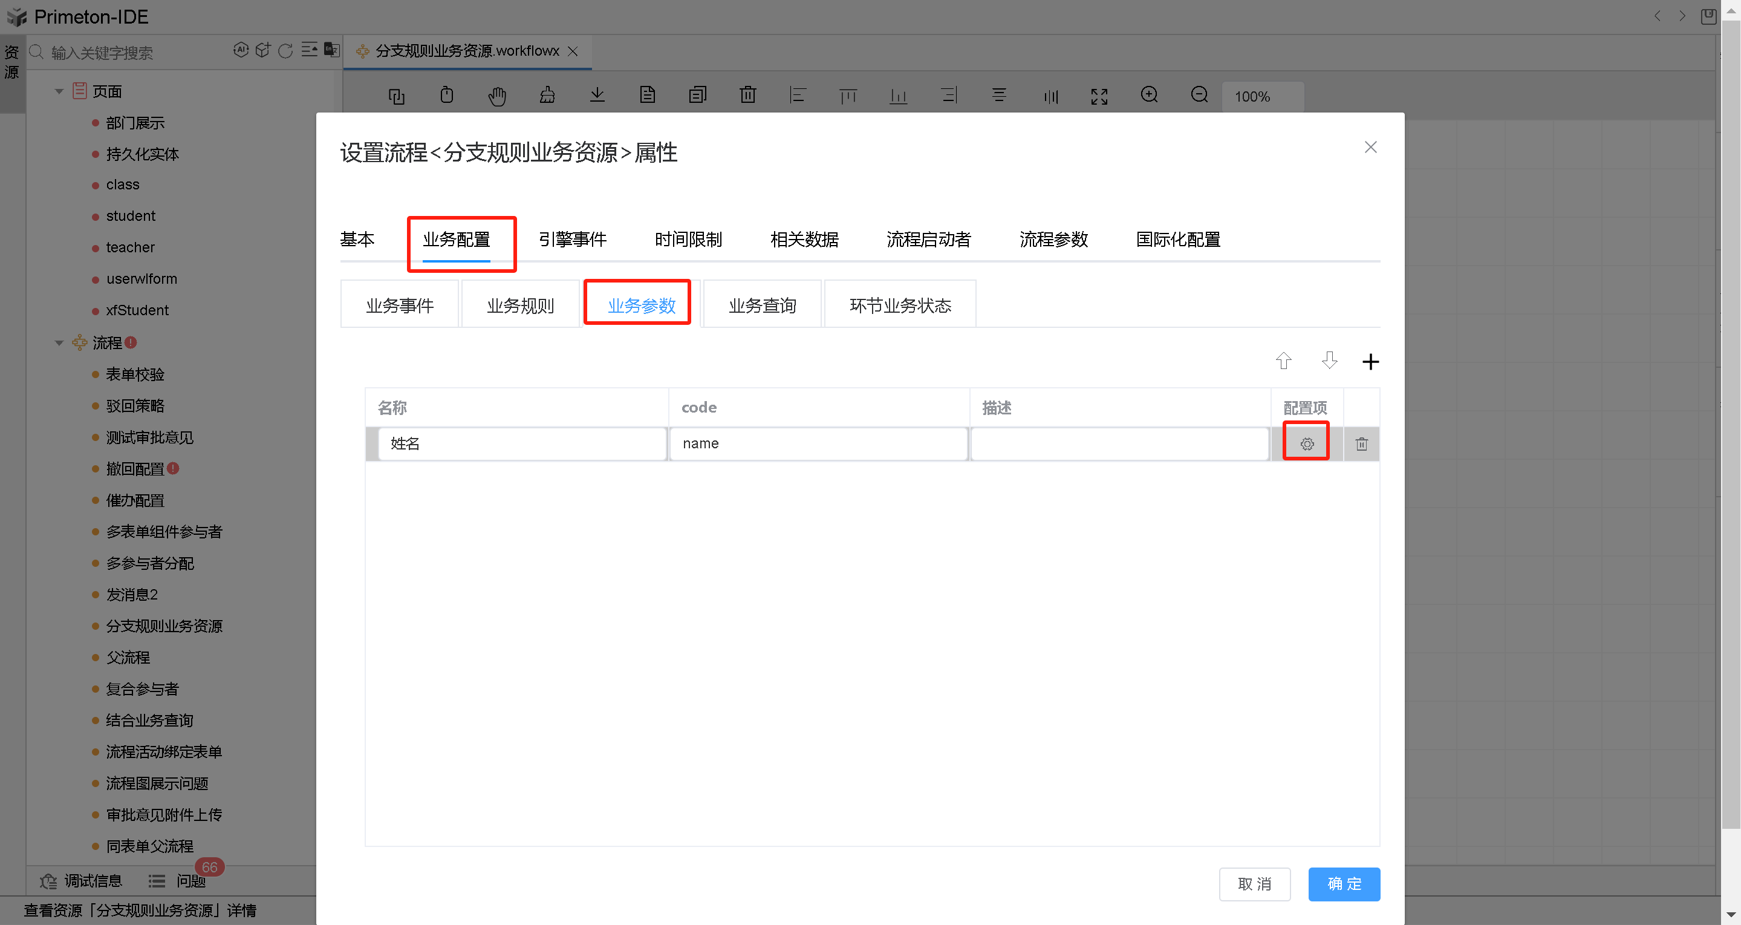Screen dimensions: 1741x925
Task: Delete the 姓名 parameter row with trash icon
Action: click(x=1361, y=443)
